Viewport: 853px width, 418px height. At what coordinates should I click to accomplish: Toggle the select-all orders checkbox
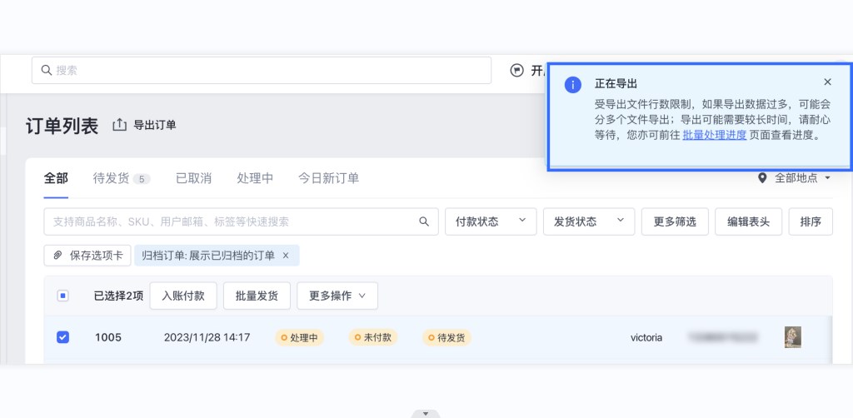pyautogui.click(x=62, y=296)
